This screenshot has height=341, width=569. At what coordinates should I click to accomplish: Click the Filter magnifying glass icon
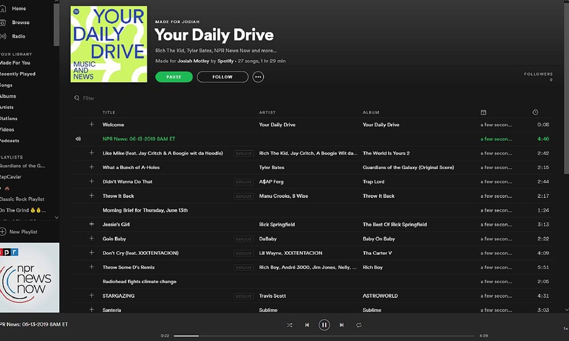(x=76, y=98)
